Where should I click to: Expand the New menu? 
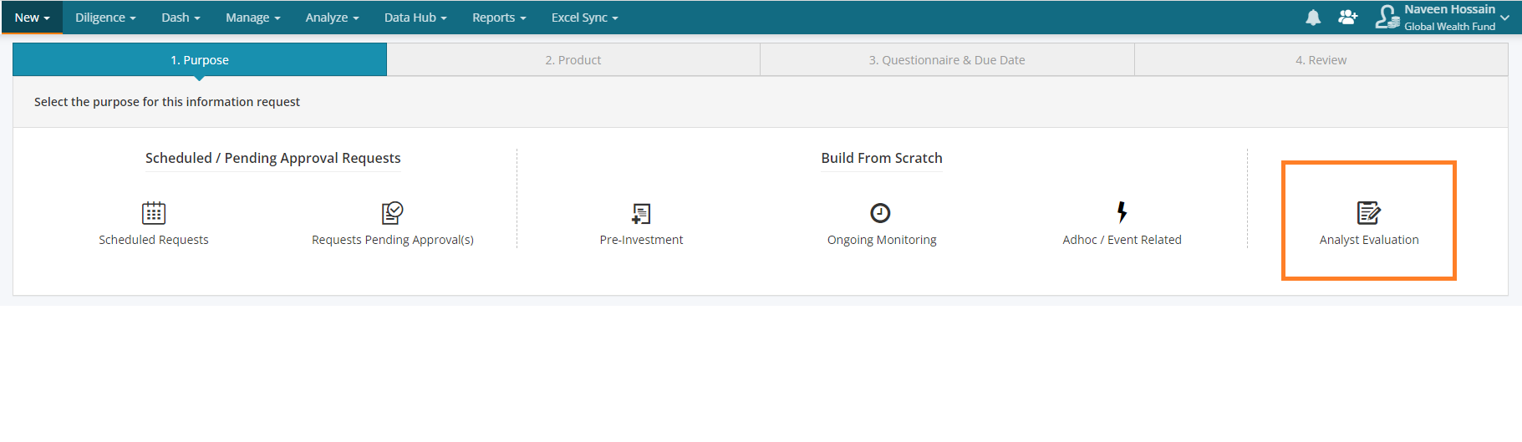[32, 18]
